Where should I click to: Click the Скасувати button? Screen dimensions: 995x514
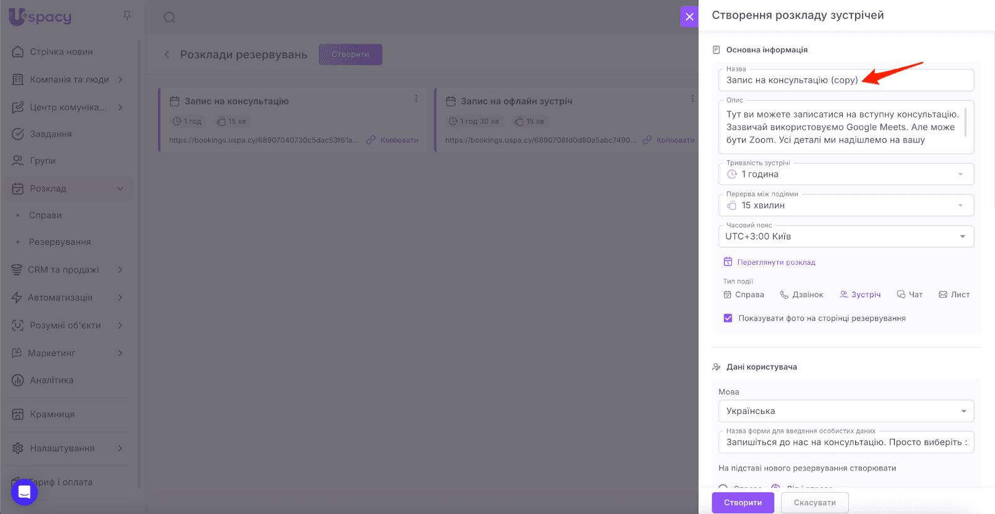point(815,503)
